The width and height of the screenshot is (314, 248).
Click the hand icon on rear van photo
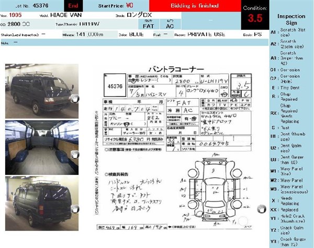click(75, 209)
